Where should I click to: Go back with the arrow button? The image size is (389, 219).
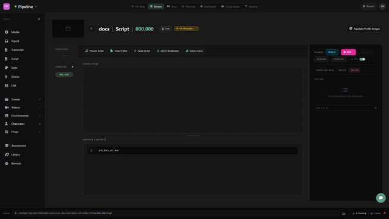tap(92, 29)
